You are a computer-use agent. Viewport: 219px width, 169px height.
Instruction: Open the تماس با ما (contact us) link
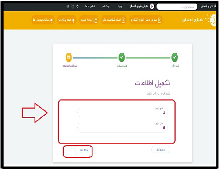[90, 7]
